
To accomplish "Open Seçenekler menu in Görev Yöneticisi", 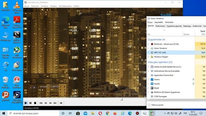I will pos(159,22).
